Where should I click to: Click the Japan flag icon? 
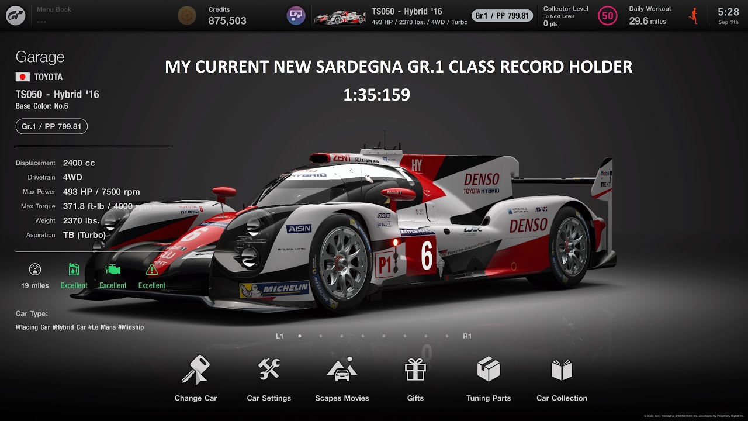(23, 77)
